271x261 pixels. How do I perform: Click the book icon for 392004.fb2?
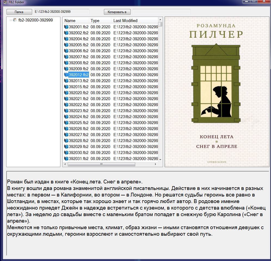pyautogui.click(x=66, y=39)
